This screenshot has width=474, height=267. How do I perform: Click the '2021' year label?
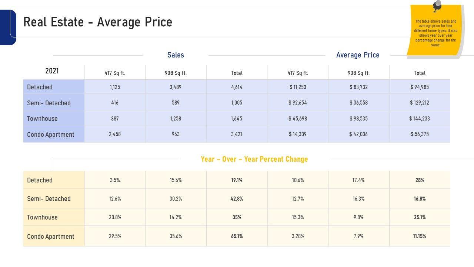[x=52, y=71]
